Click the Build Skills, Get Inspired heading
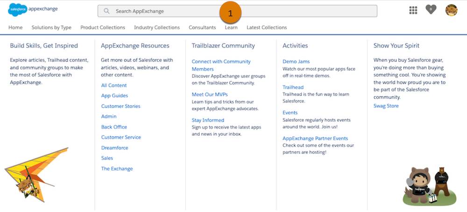Image resolution: width=467 pixels, height=212 pixels. pos(44,46)
